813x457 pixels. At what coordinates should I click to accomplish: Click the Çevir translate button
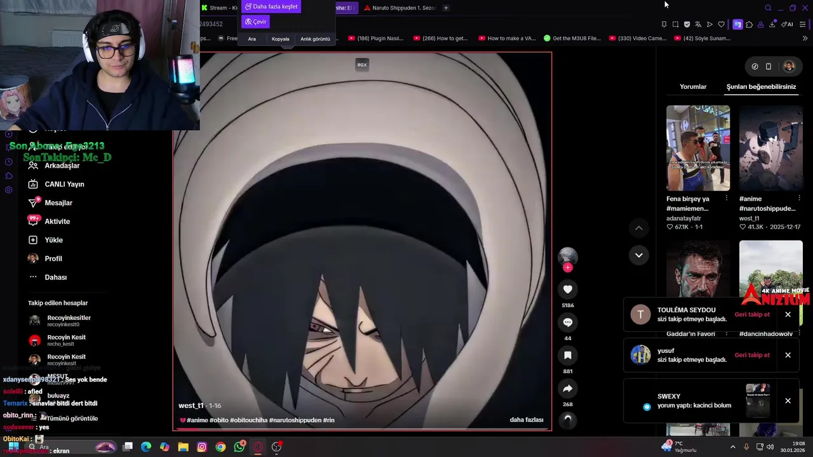(256, 22)
